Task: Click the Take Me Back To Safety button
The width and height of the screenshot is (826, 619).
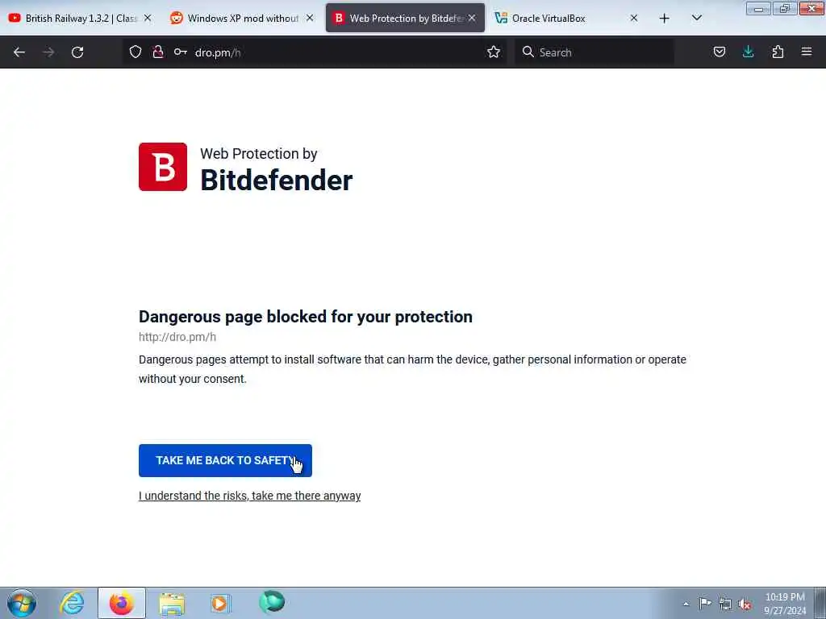Action: point(225,460)
